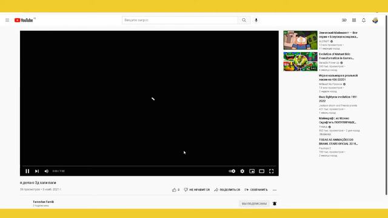The width and height of the screenshot is (388, 218).
Task: Open the three-dot more actions menu
Action: click(x=275, y=190)
